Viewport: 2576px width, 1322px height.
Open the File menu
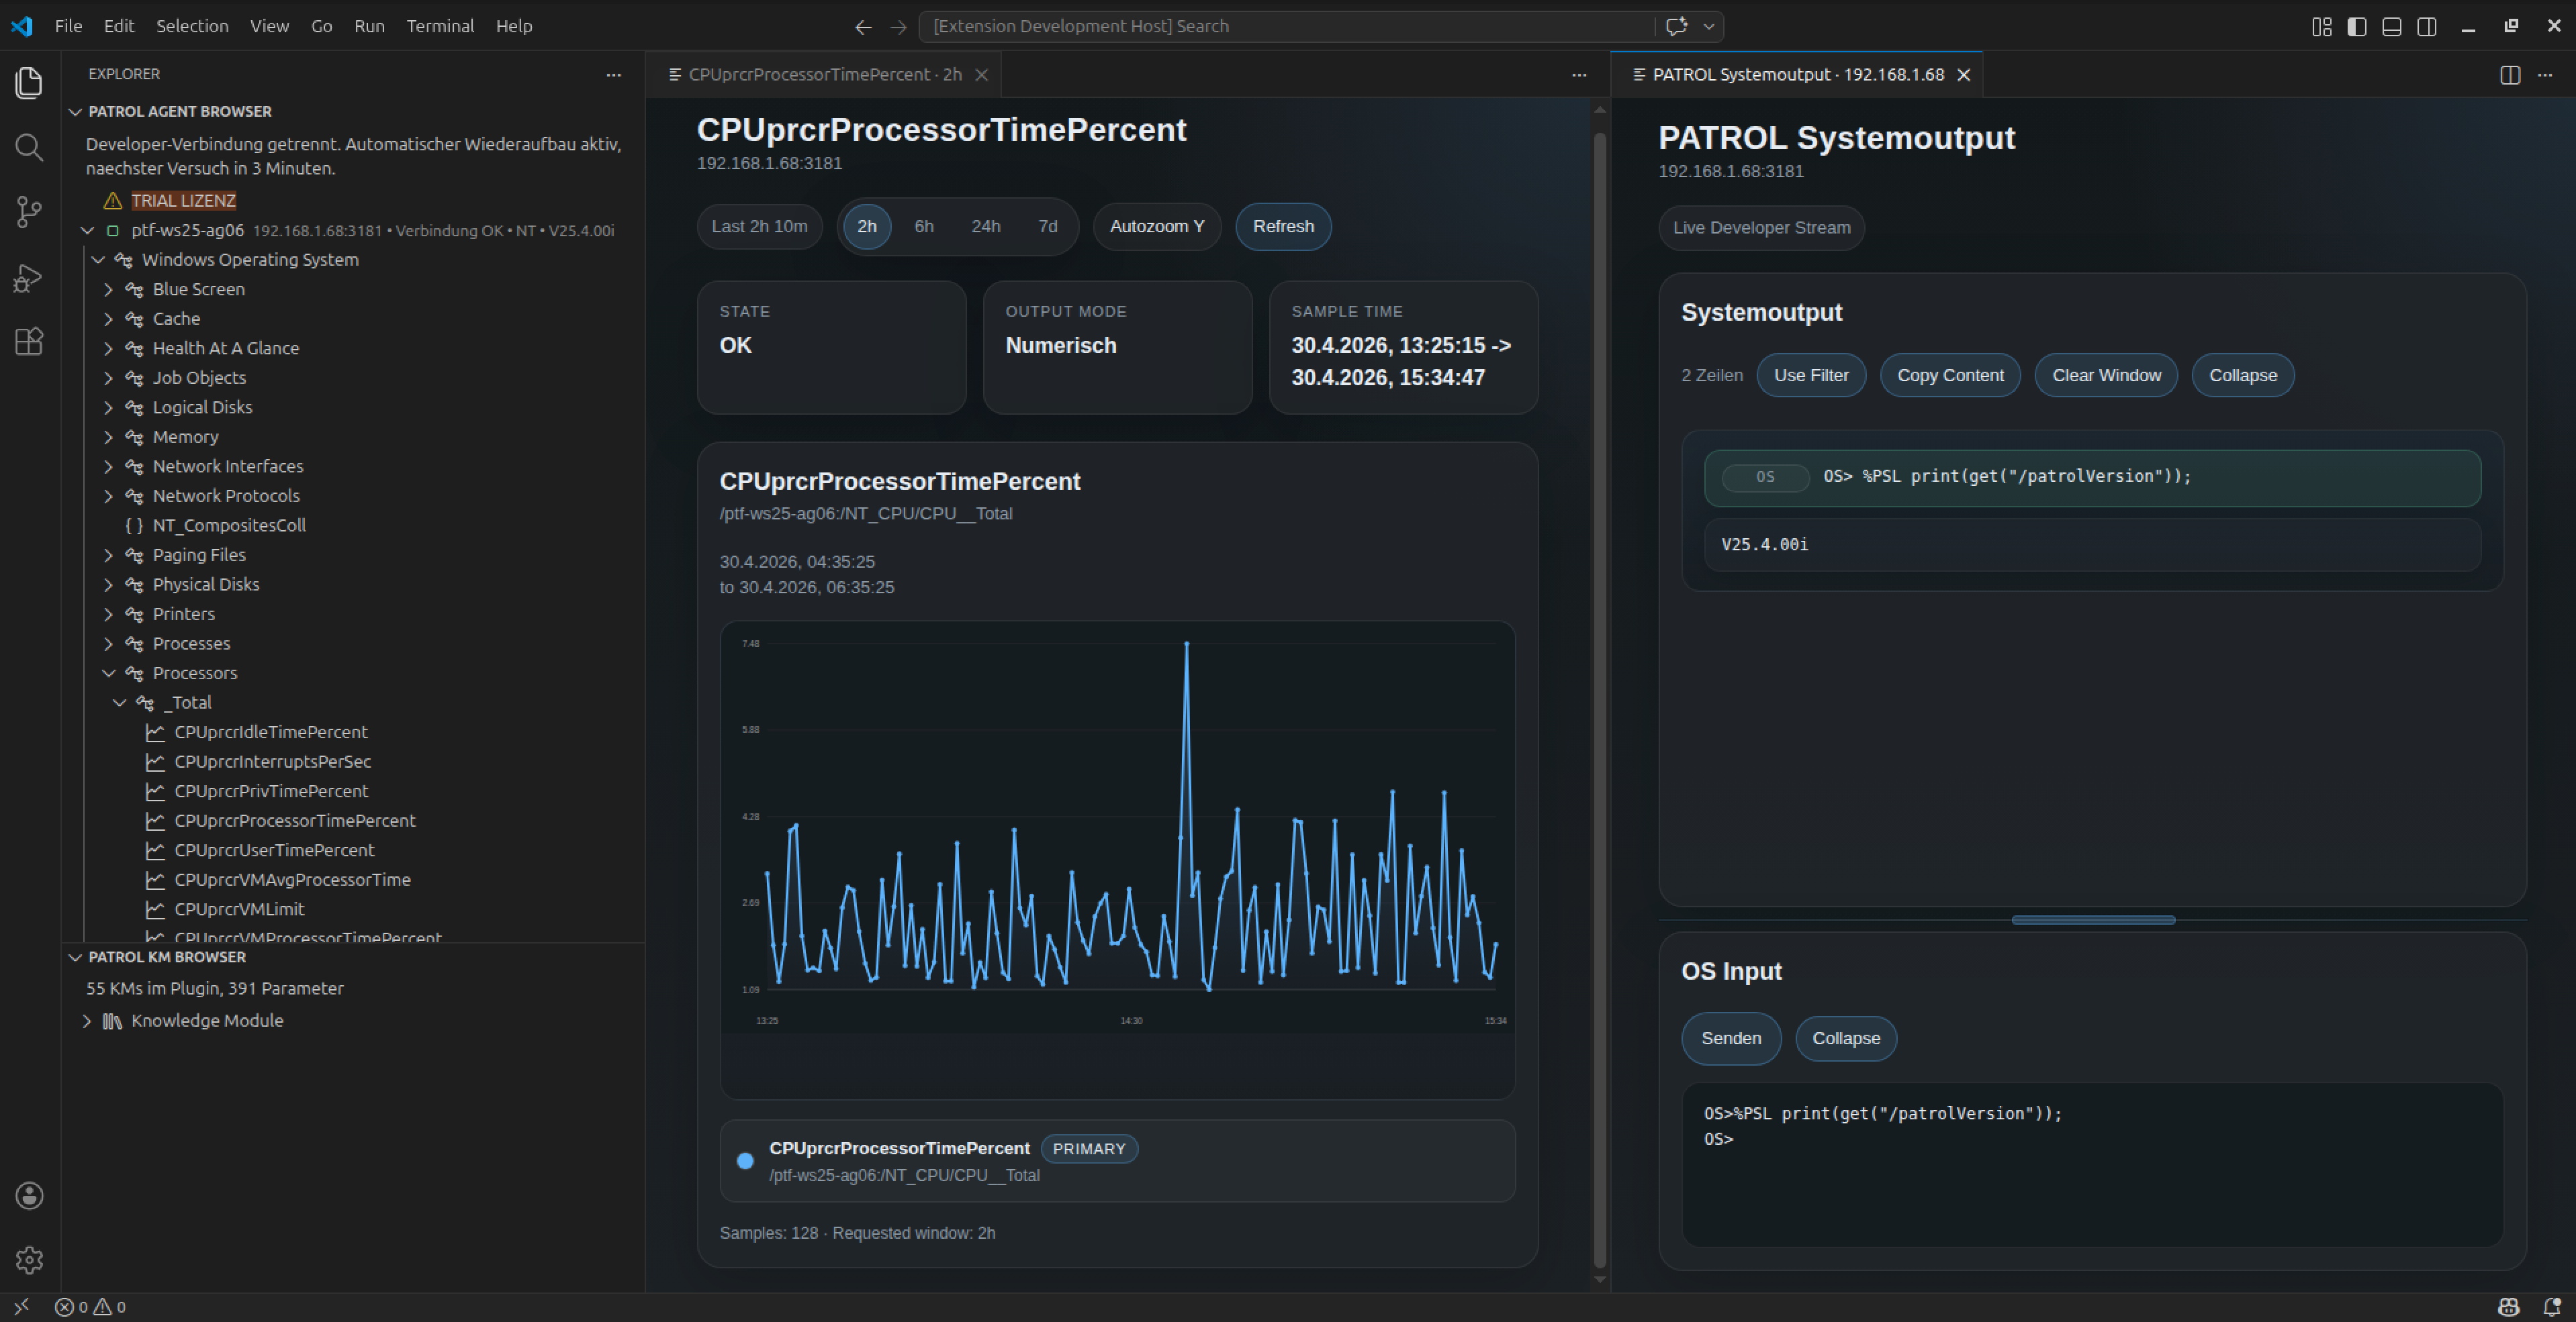[68, 26]
